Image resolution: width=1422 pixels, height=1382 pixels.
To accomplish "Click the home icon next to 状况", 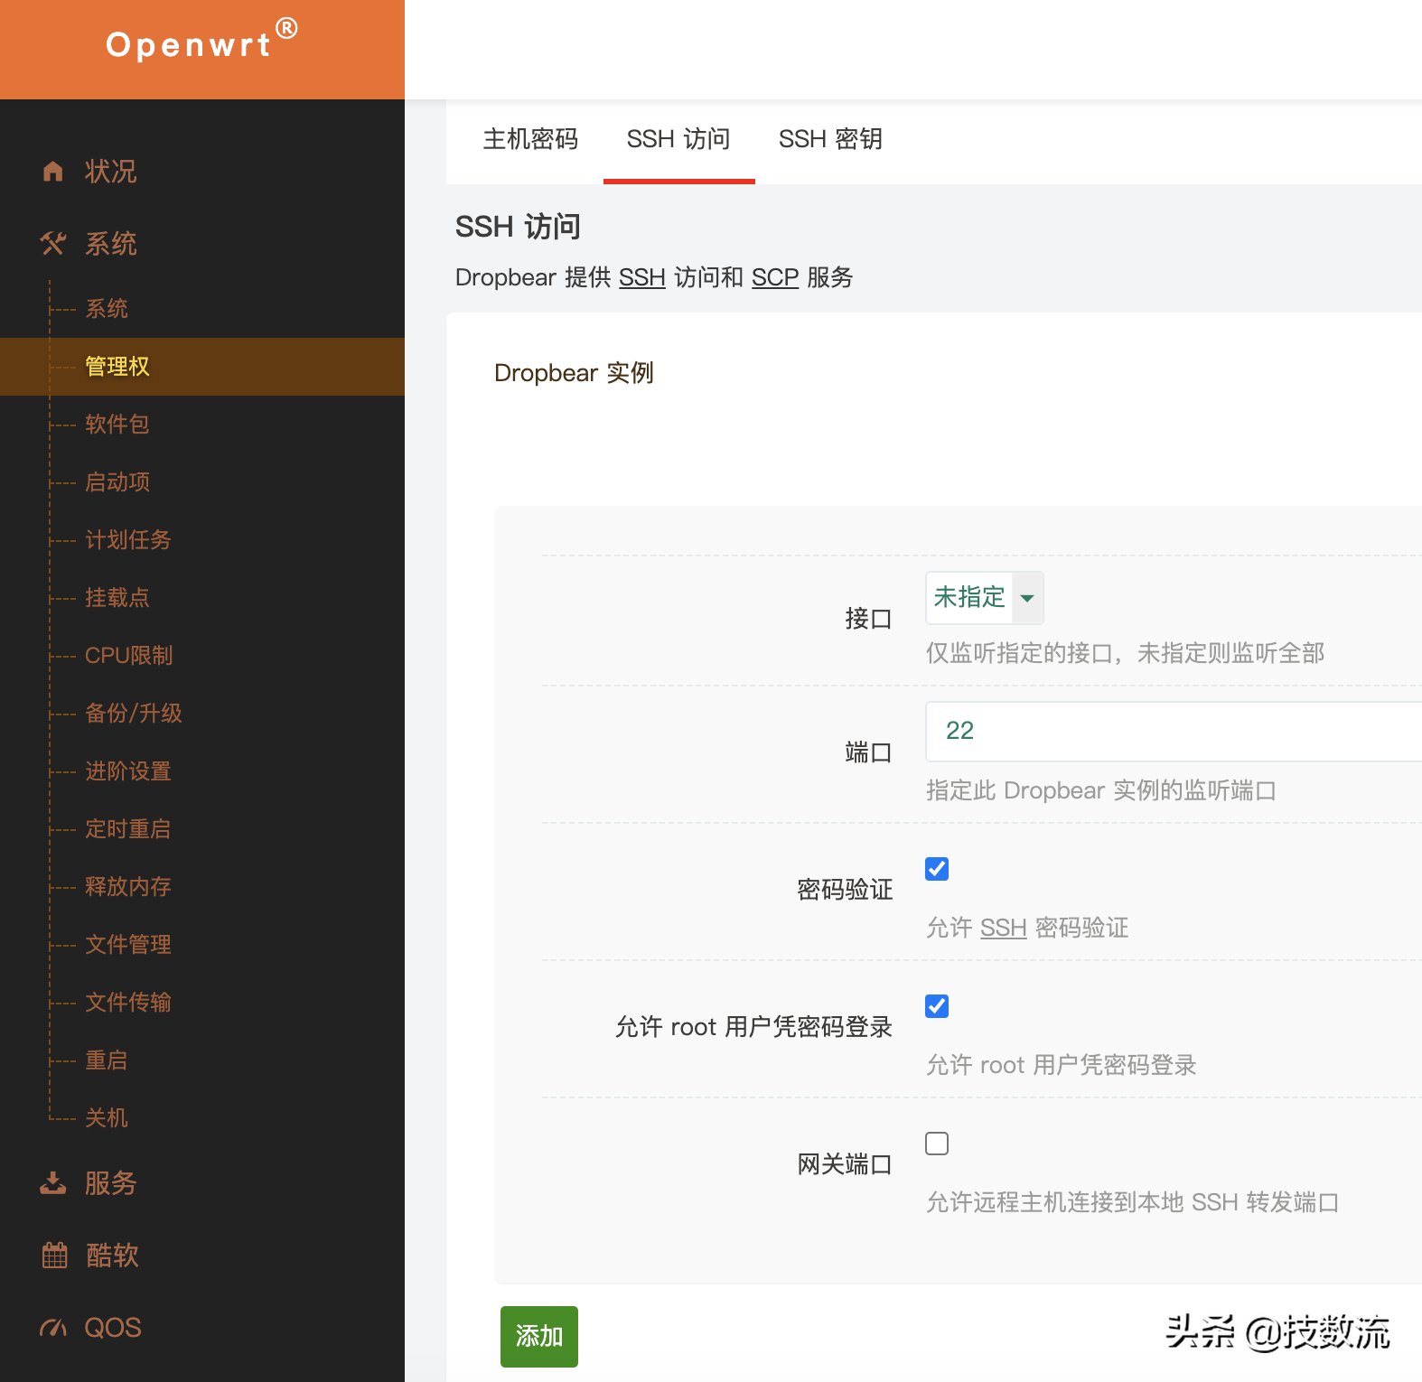I will [x=53, y=172].
